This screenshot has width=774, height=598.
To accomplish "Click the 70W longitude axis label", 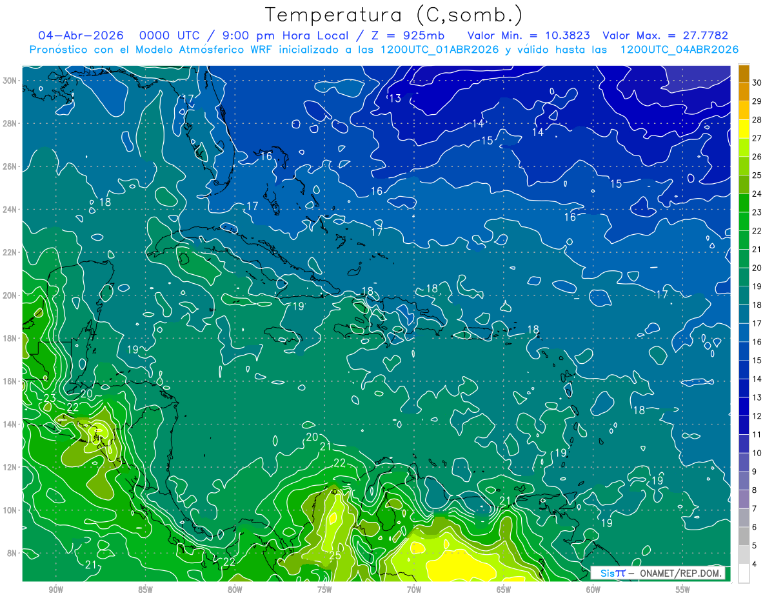I will tap(413, 590).
